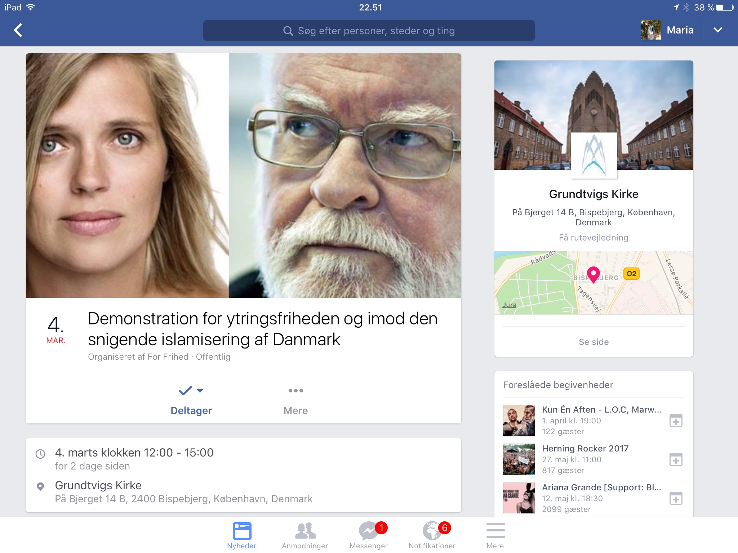Click the search field magnifier
This screenshot has height=553, width=738.
click(x=288, y=31)
